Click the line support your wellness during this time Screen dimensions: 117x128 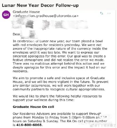click(x=44, y=100)
